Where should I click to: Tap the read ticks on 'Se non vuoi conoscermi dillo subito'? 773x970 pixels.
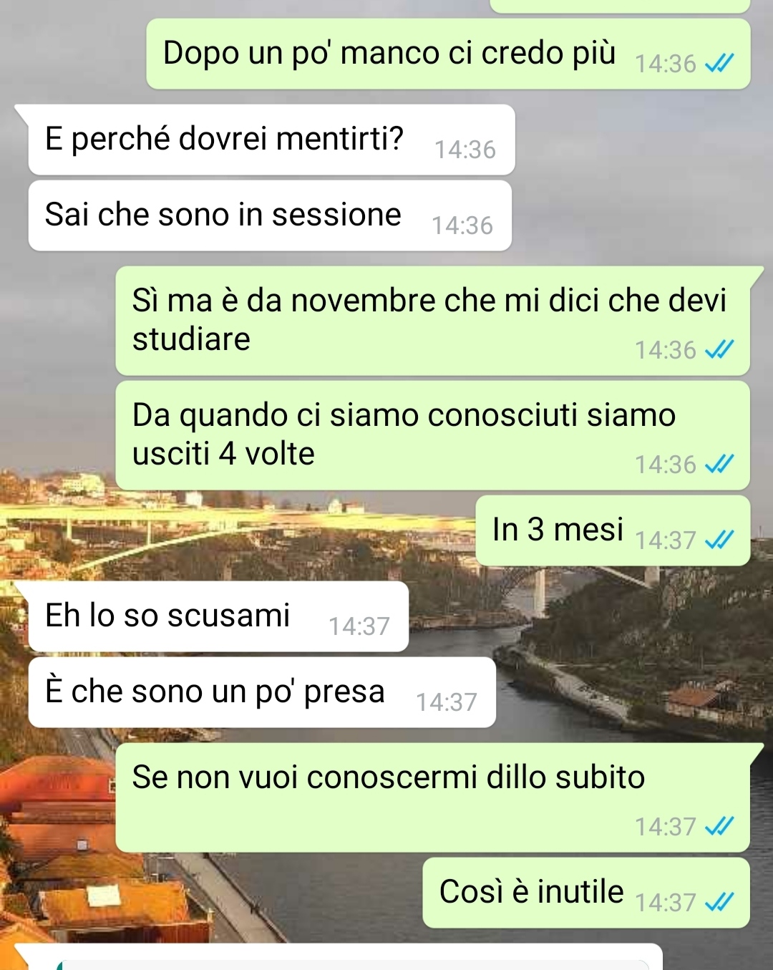pyautogui.click(x=719, y=827)
